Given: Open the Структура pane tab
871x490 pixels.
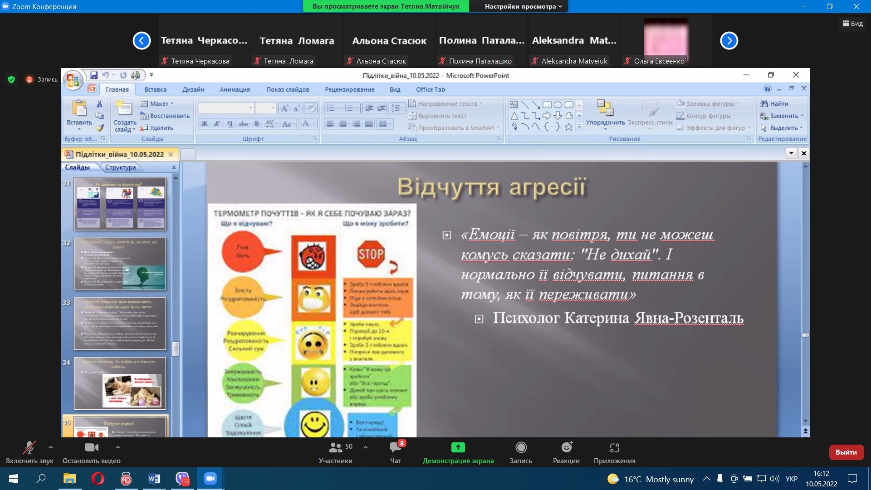Looking at the screenshot, I should coord(120,167).
